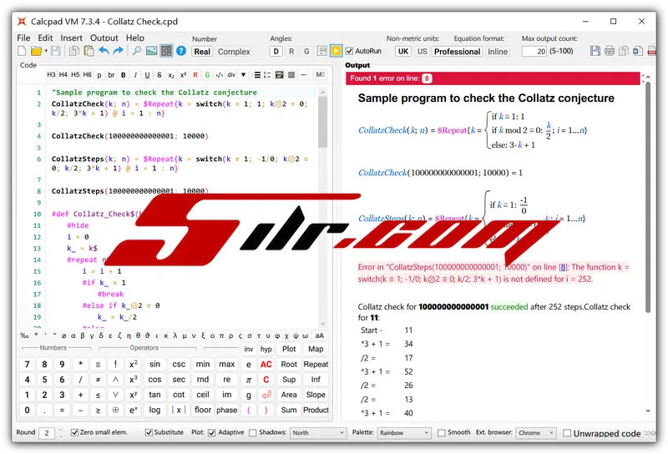
Task: Toggle the AutoRun checkbox
Action: (349, 51)
